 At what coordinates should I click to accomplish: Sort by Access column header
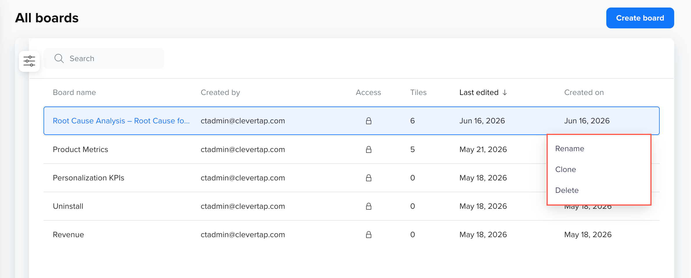(x=368, y=92)
